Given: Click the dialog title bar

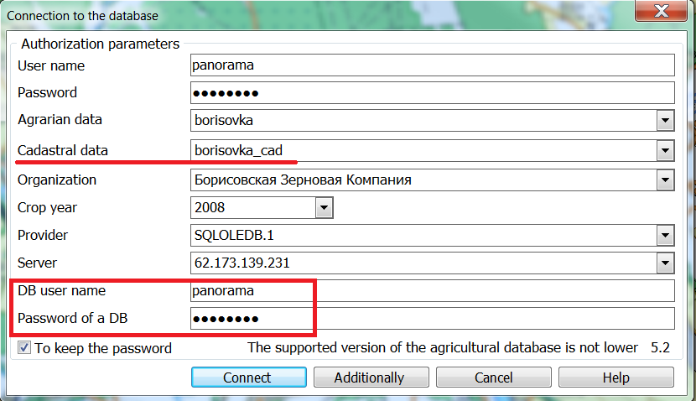Looking at the screenshot, I should pos(335,12).
